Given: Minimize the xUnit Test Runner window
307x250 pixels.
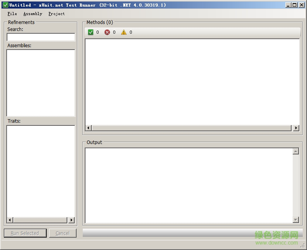Looking at the screenshot, I should click(x=288, y=5).
